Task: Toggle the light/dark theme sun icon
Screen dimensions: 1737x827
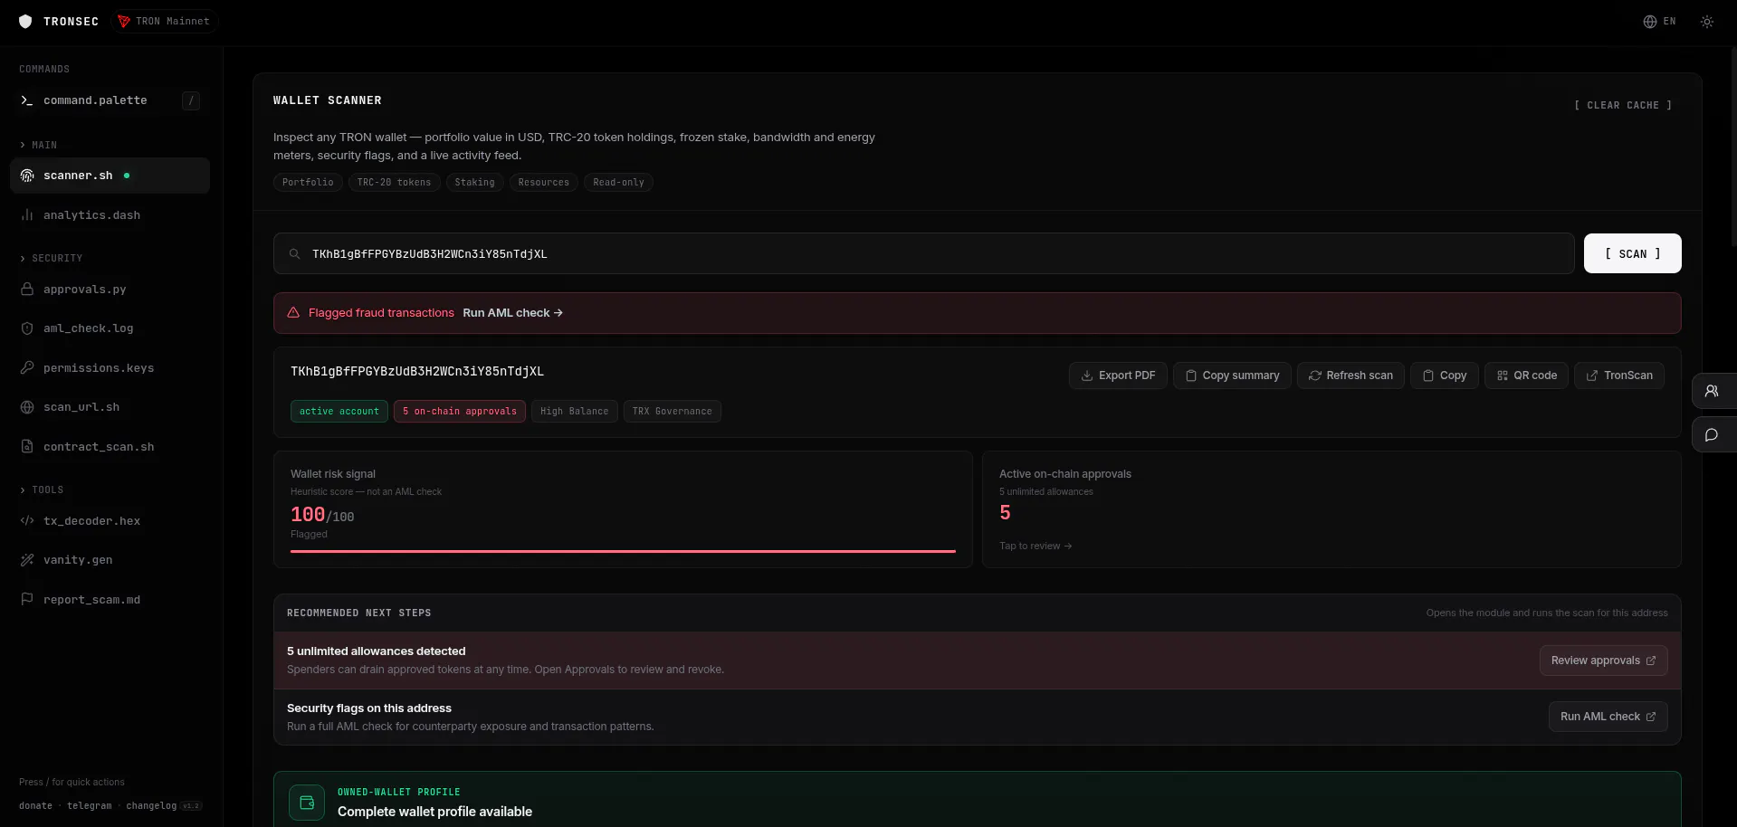Action: click(1706, 22)
